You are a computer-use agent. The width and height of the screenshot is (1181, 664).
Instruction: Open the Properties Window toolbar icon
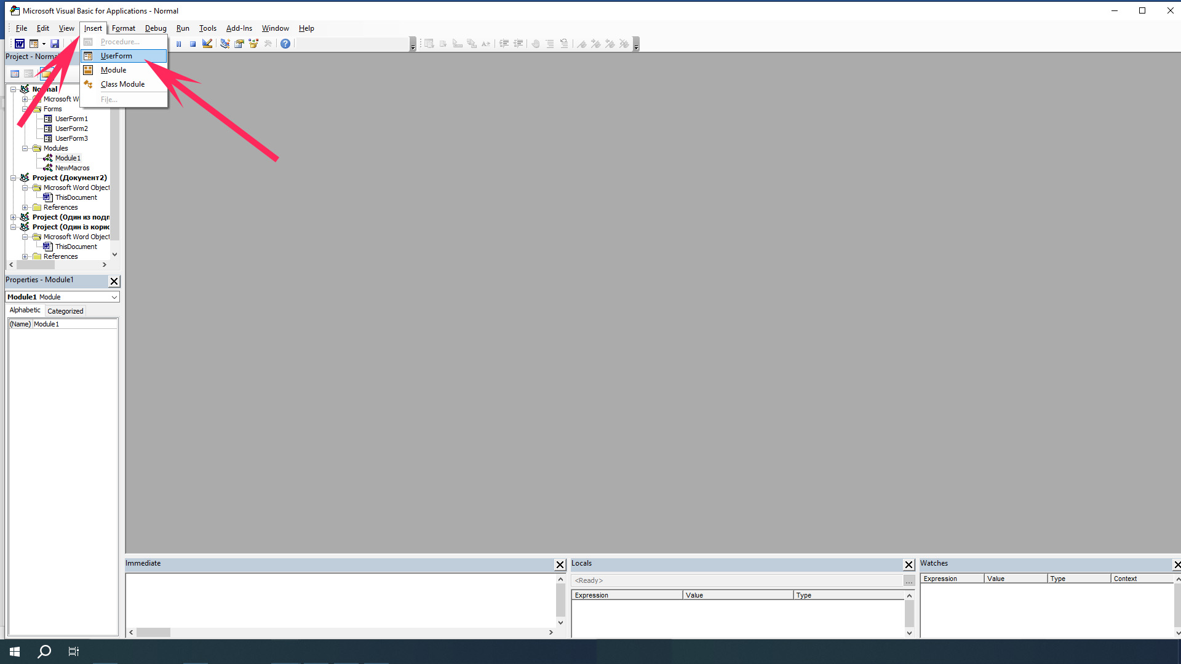[x=239, y=44]
